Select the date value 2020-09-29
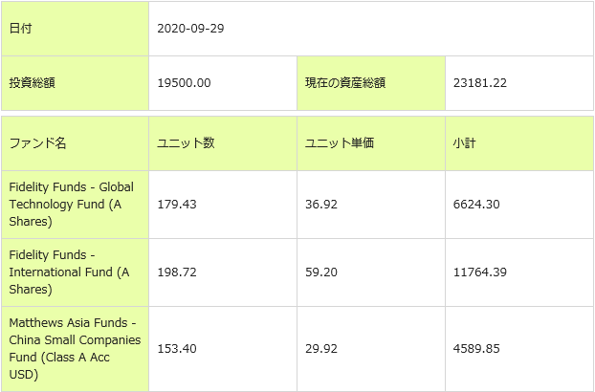This screenshot has height=392, width=595. (192, 28)
